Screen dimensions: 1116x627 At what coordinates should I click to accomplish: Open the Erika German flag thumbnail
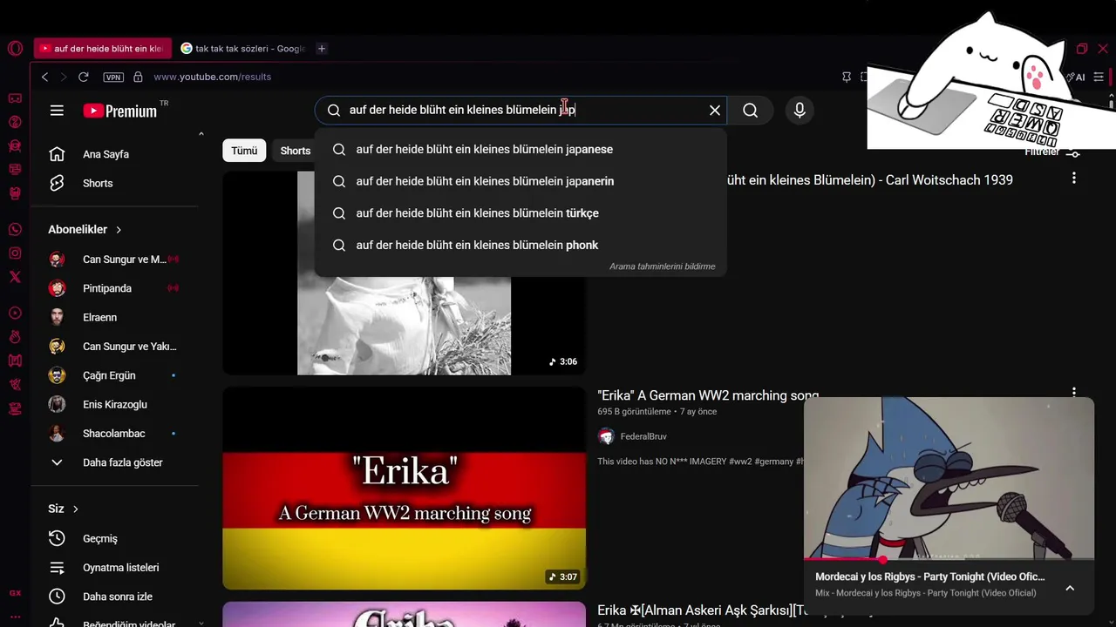(x=404, y=488)
